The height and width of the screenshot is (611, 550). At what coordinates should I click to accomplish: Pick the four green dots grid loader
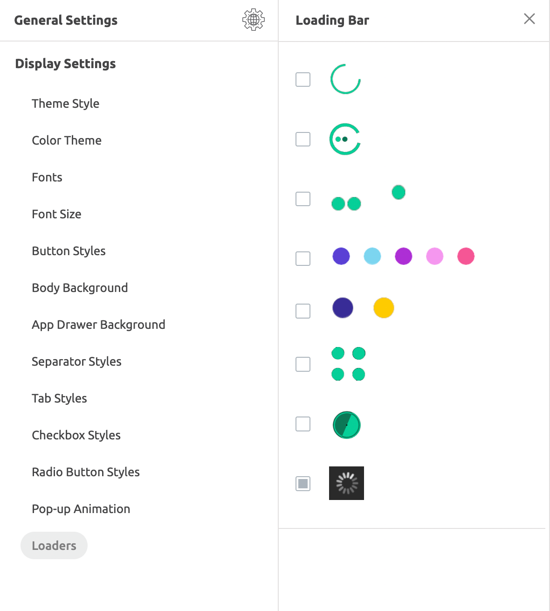tap(348, 364)
